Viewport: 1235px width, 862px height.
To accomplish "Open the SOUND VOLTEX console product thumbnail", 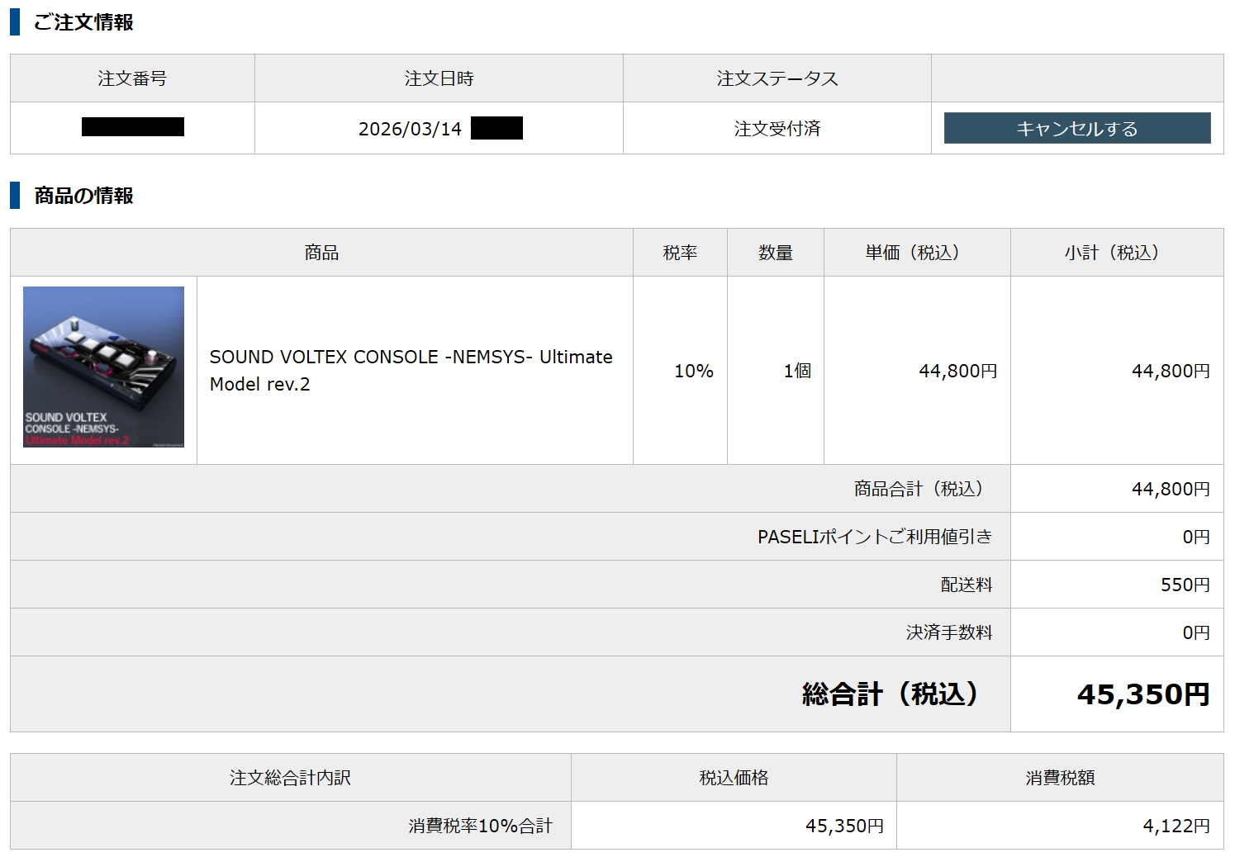I will coord(103,367).
